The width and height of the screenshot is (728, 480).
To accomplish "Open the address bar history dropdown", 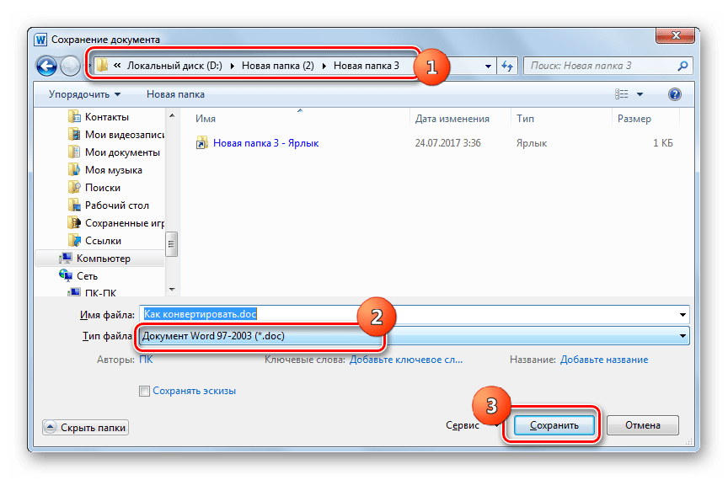I will [488, 67].
